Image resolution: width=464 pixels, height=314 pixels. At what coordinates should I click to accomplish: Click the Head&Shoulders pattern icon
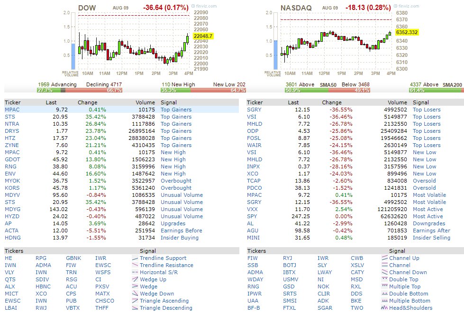[384, 308]
